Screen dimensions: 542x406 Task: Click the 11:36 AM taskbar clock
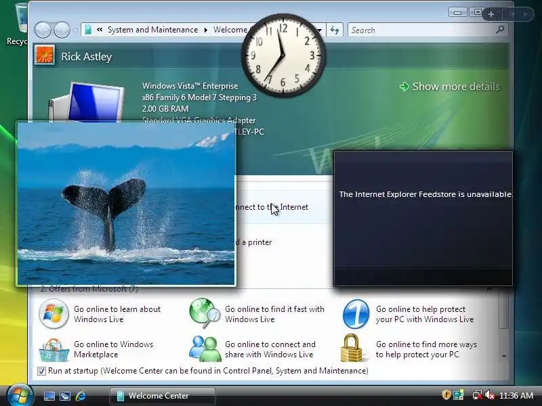(x=516, y=396)
